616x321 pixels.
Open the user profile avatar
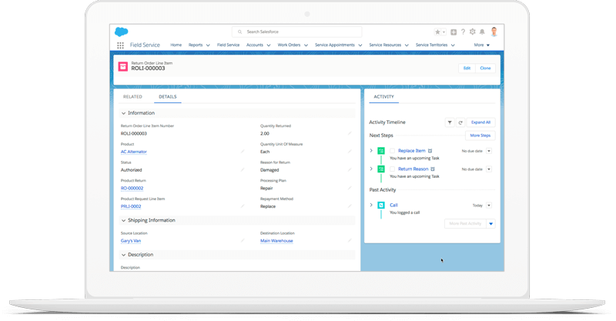(x=494, y=32)
